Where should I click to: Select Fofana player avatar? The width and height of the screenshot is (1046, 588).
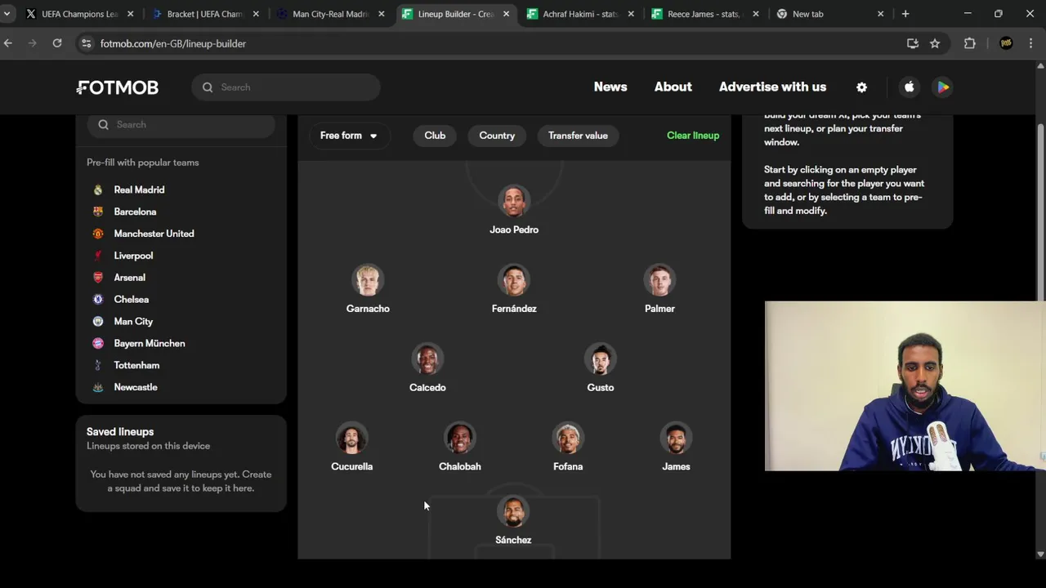pos(568,439)
